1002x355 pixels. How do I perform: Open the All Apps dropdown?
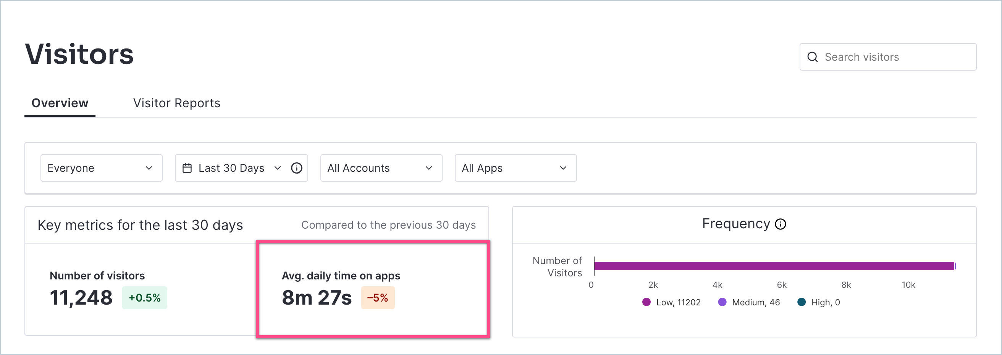click(515, 168)
